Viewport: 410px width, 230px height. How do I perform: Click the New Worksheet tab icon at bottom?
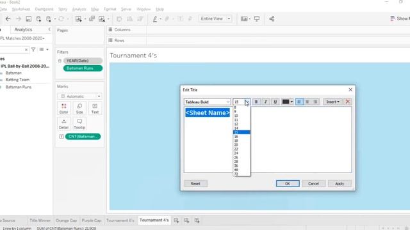tap(177, 220)
